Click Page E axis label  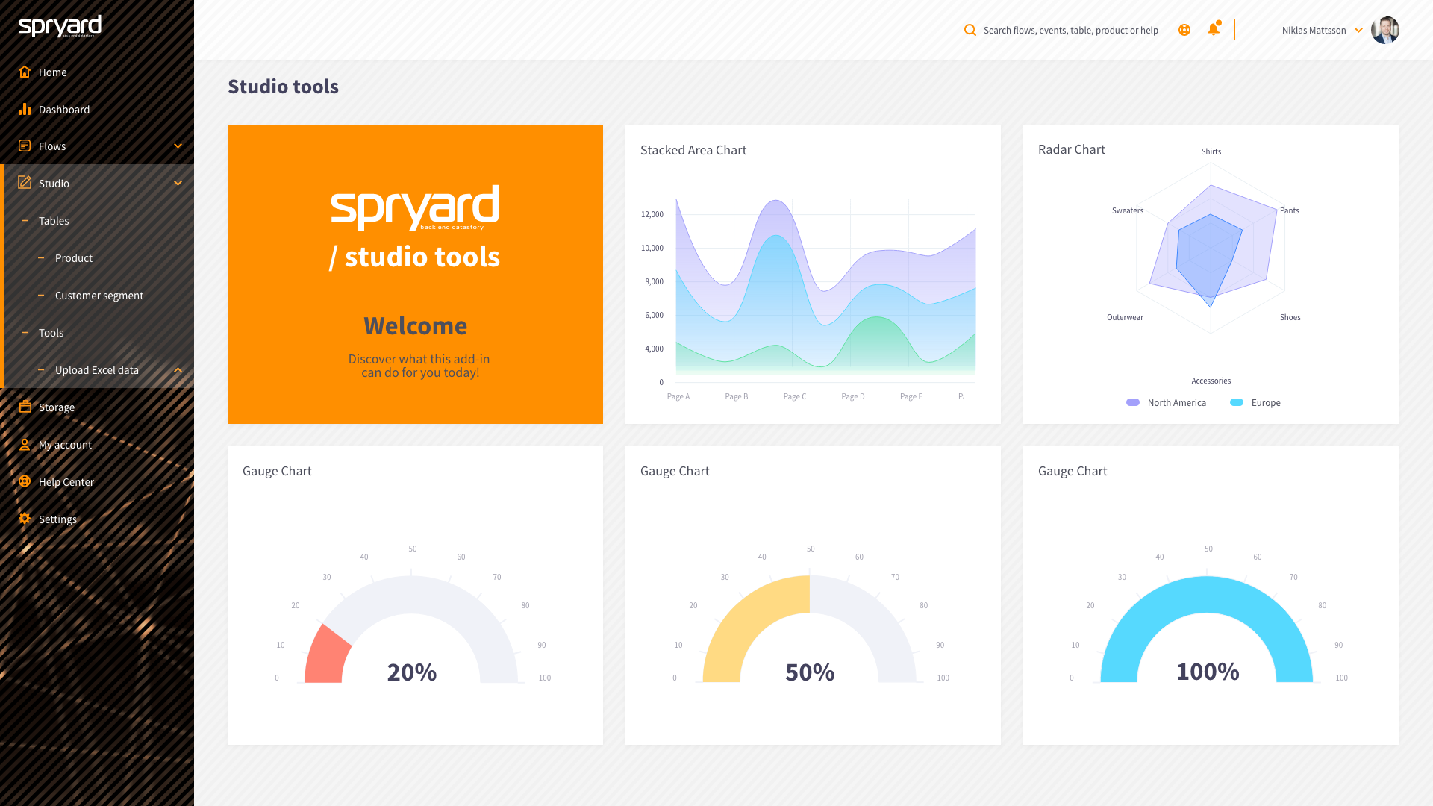tap(911, 396)
